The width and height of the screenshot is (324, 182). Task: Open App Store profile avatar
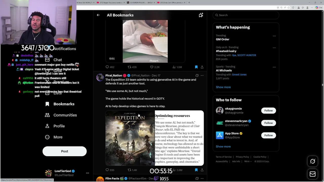click(x=220, y=135)
